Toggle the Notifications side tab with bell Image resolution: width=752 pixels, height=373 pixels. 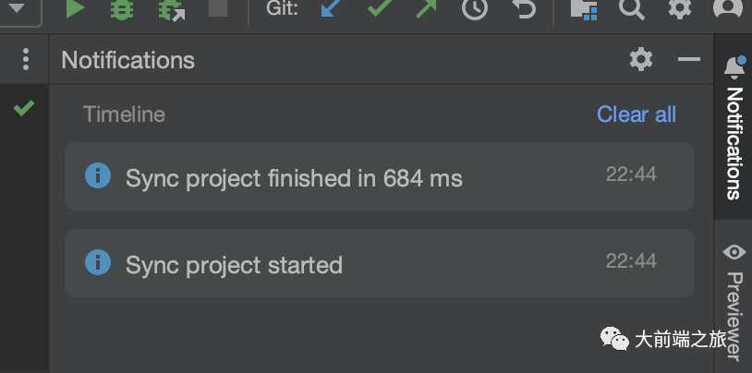click(x=734, y=128)
